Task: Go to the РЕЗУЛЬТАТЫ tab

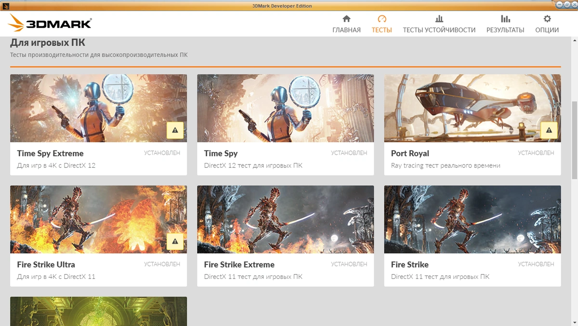Action: 505,24
